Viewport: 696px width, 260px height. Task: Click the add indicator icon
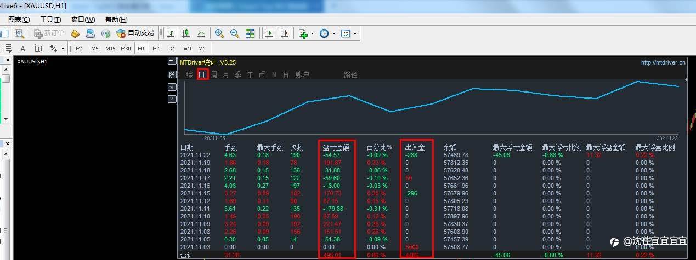(303, 33)
